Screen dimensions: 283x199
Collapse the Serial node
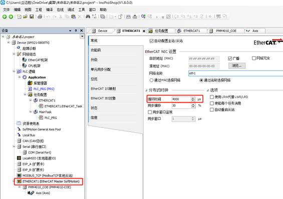click(14, 146)
